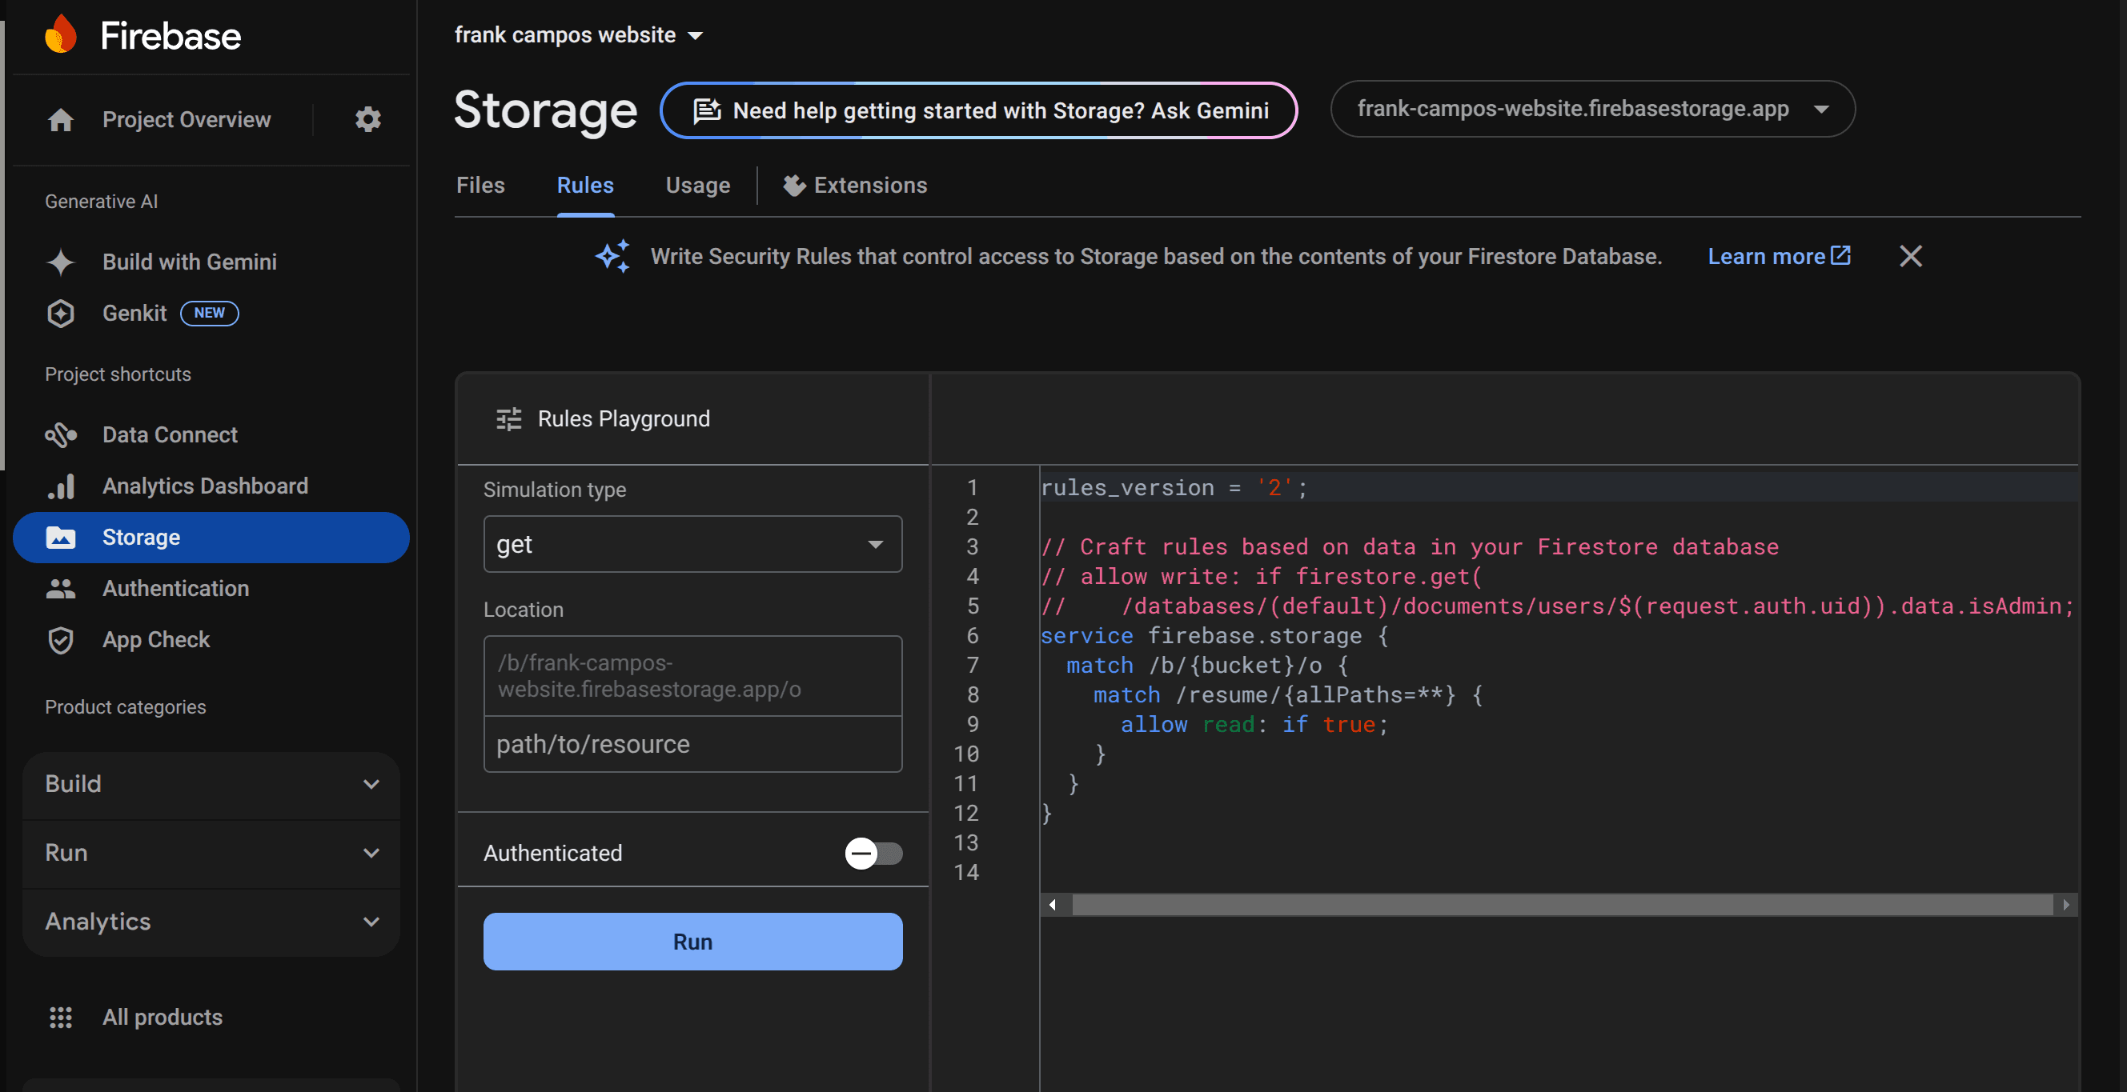
Task: Click the editor scrollbar left arrow
Action: click(1052, 905)
